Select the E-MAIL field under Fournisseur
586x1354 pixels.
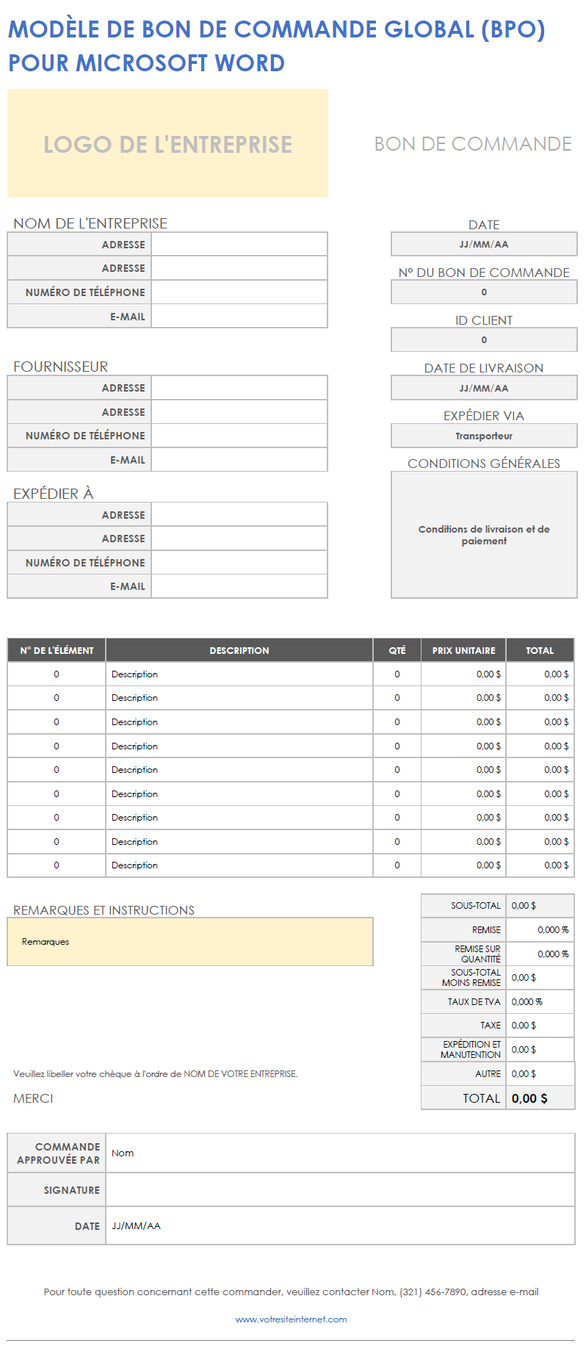click(x=239, y=460)
